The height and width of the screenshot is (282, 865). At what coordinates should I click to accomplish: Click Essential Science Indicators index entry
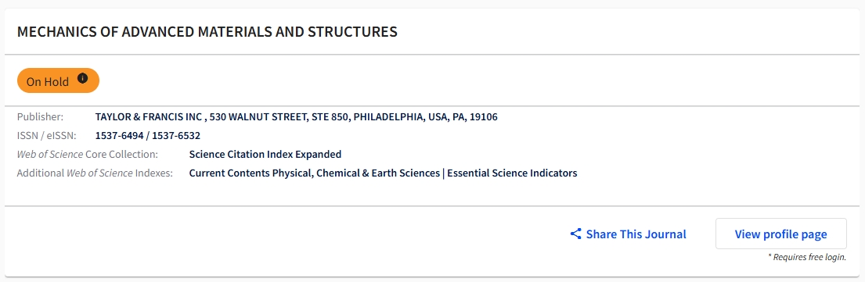point(512,173)
